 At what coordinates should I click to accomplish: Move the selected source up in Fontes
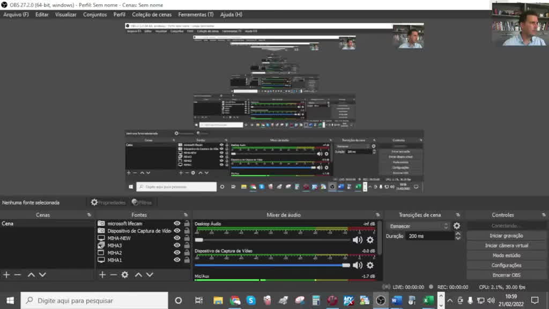138,275
